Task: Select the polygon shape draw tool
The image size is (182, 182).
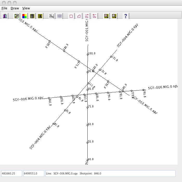Action: tap(79, 16)
